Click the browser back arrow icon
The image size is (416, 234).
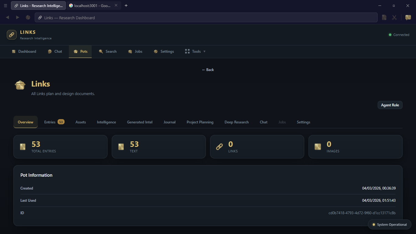pyautogui.click(x=7, y=17)
